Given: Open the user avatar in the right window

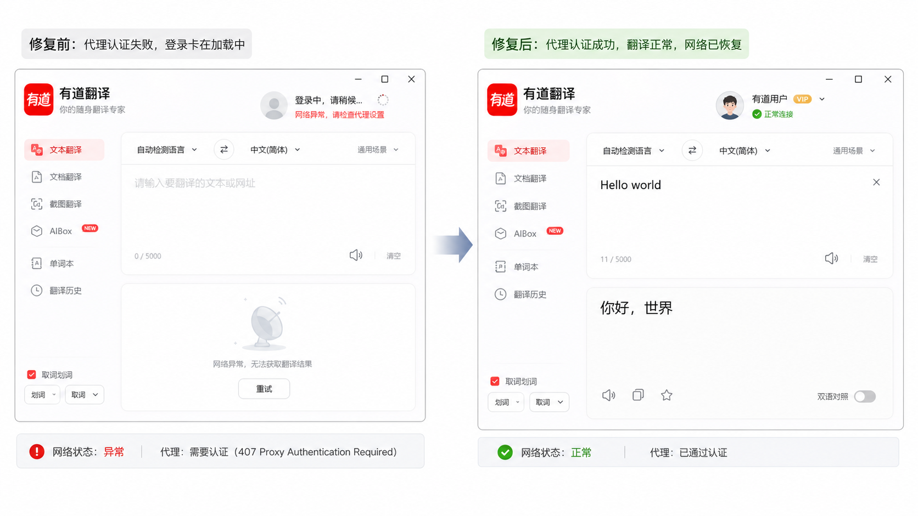Looking at the screenshot, I should click(730, 105).
